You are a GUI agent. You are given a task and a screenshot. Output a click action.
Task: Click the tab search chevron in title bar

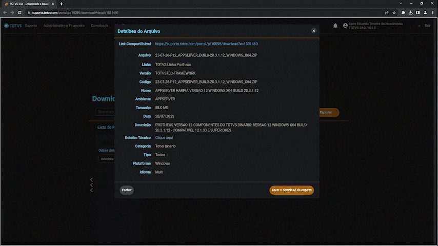401,4
